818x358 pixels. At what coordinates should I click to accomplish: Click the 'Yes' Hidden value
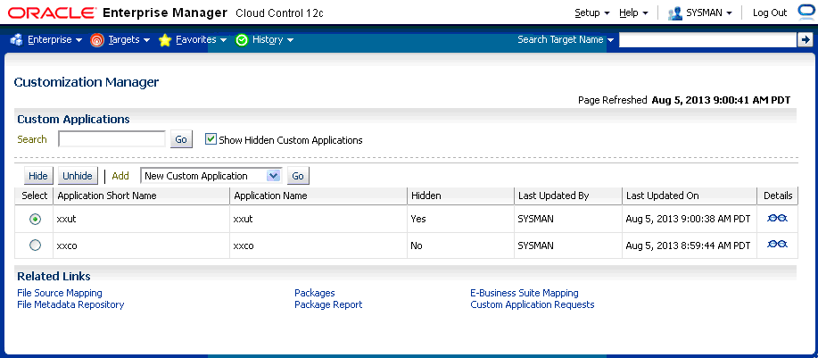(418, 220)
